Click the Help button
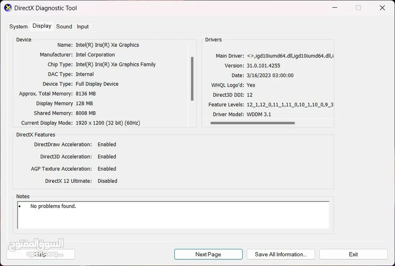 tap(40, 254)
